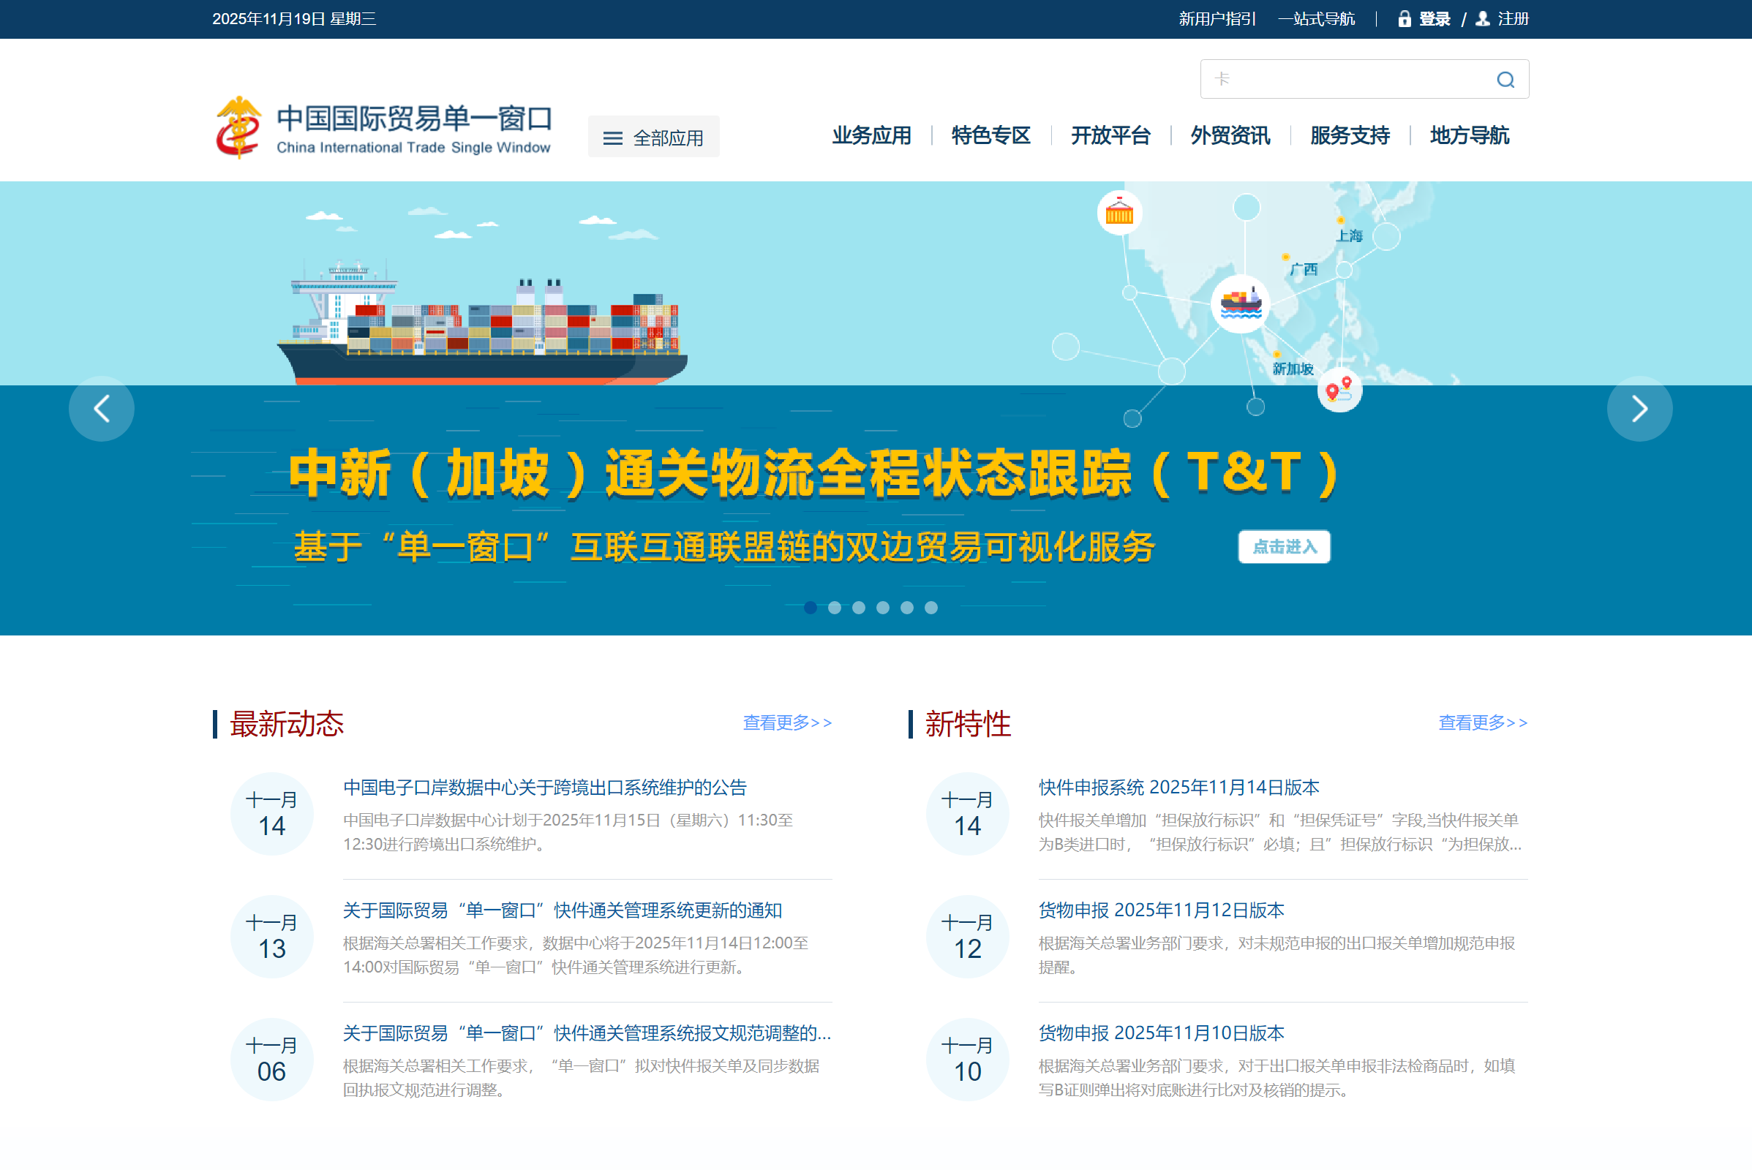The height and width of the screenshot is (1170, 1752).
Task: Open 查看更多 link under 新特性
Action: (1482, 722)
